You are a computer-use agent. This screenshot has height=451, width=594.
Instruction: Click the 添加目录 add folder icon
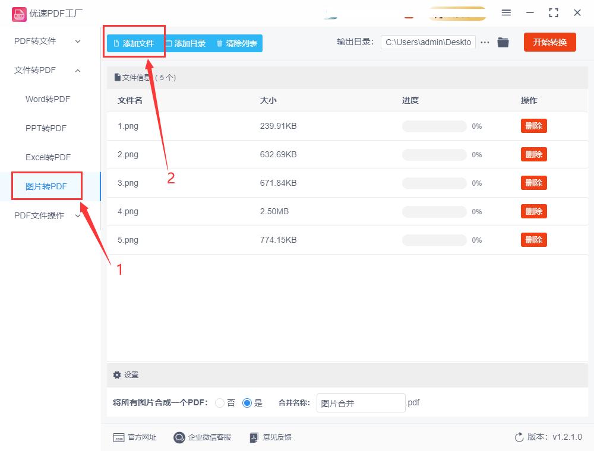click(170, 42)
